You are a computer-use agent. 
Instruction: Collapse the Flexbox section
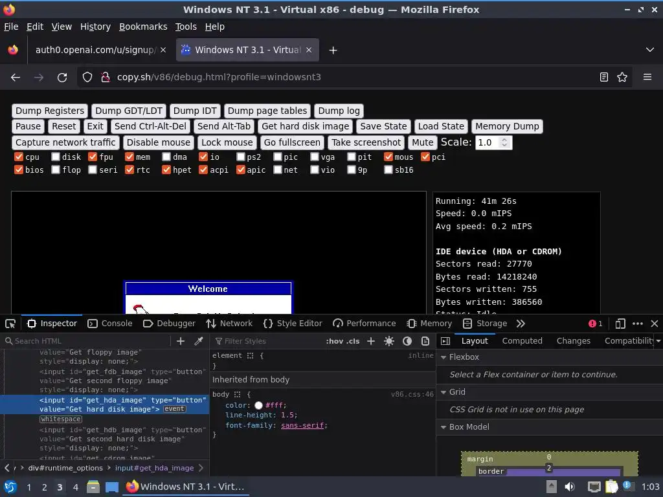pyautogui.click(x=444, y=357)
